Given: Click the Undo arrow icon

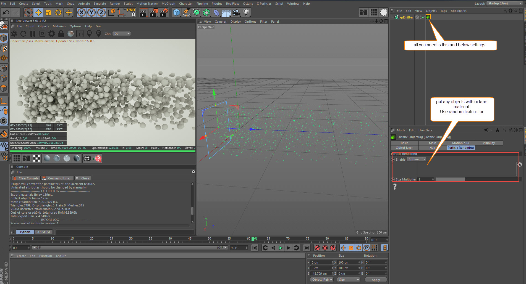Looking at the screenshot, I should point(6,12).
